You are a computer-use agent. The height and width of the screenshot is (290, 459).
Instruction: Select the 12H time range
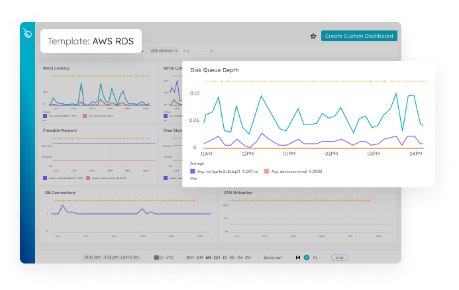[x=217, y=258]
